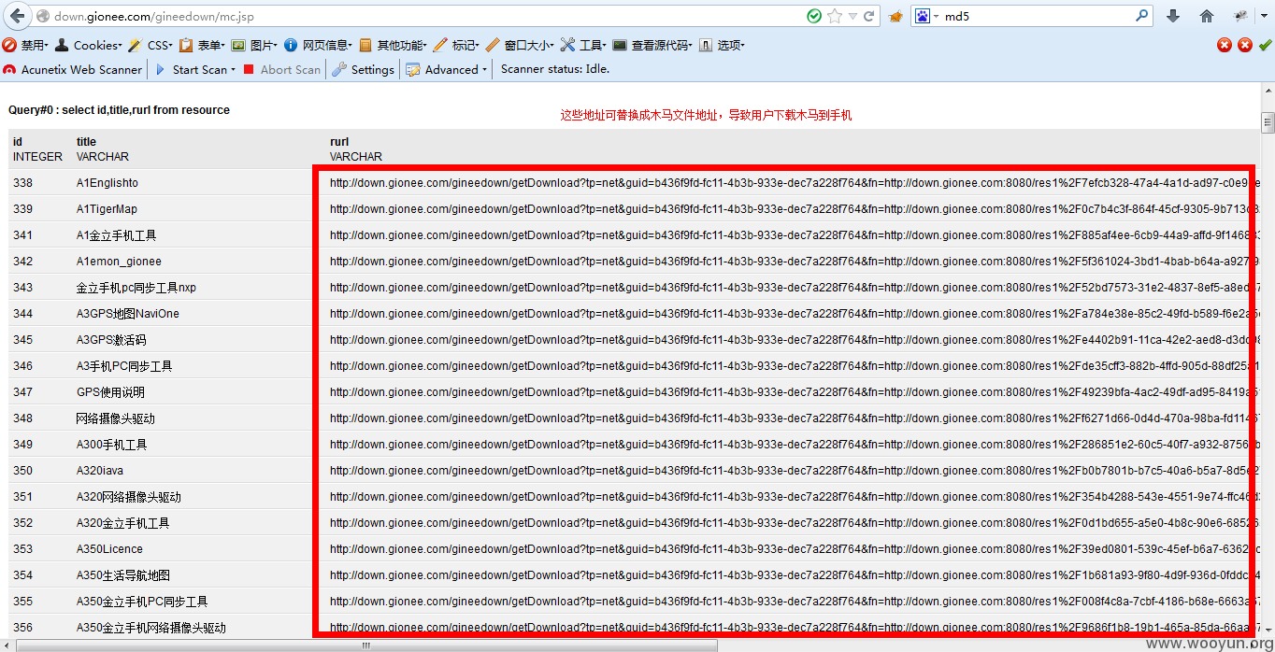Screen dimensions: 1275x652
Task: Go to home page via house icon
Action: point(1207,16)
